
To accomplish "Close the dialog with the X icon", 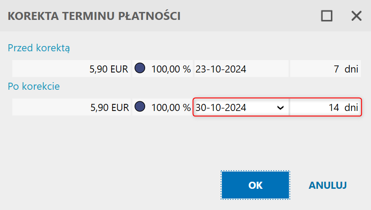I will (x=356, y=16).
